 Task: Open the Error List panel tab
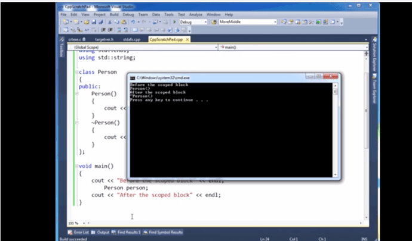79,232
